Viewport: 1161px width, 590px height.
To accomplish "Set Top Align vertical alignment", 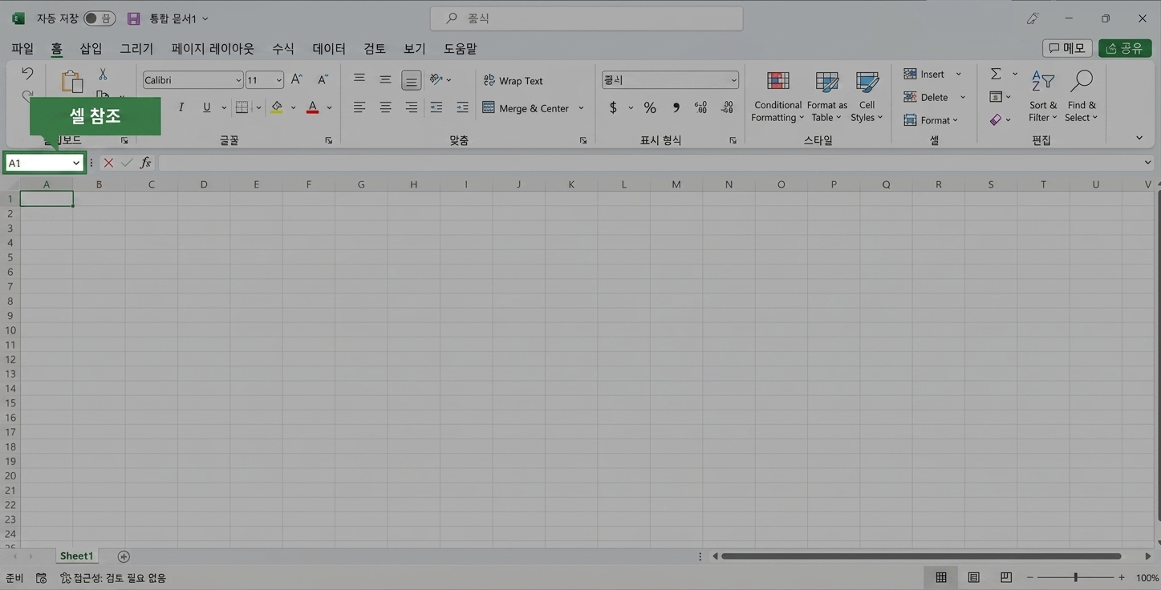I will click(359, 79).
